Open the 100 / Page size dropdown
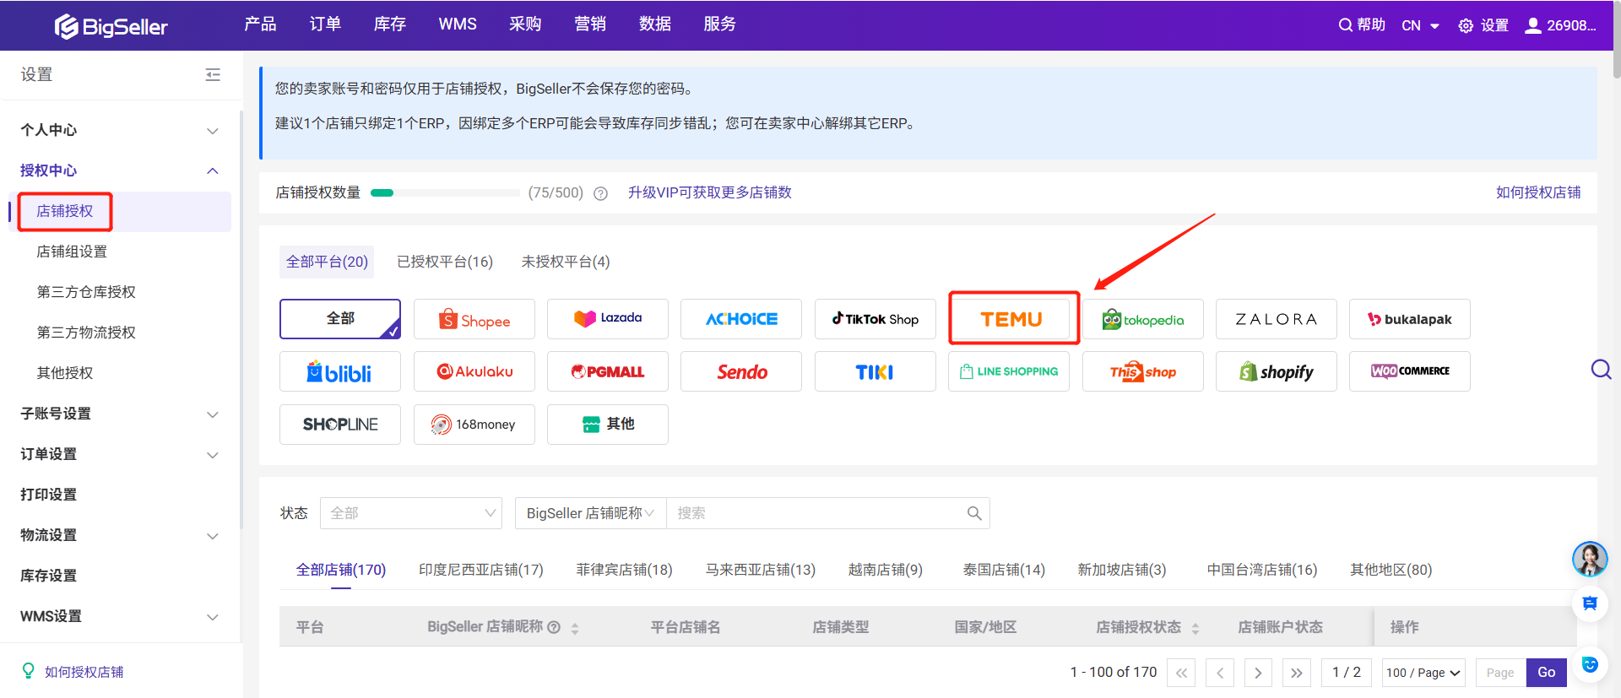This screenshot has height=698, width=1621. 1423,673
